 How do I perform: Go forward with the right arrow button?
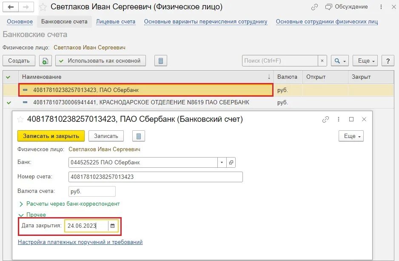[26, 7]
